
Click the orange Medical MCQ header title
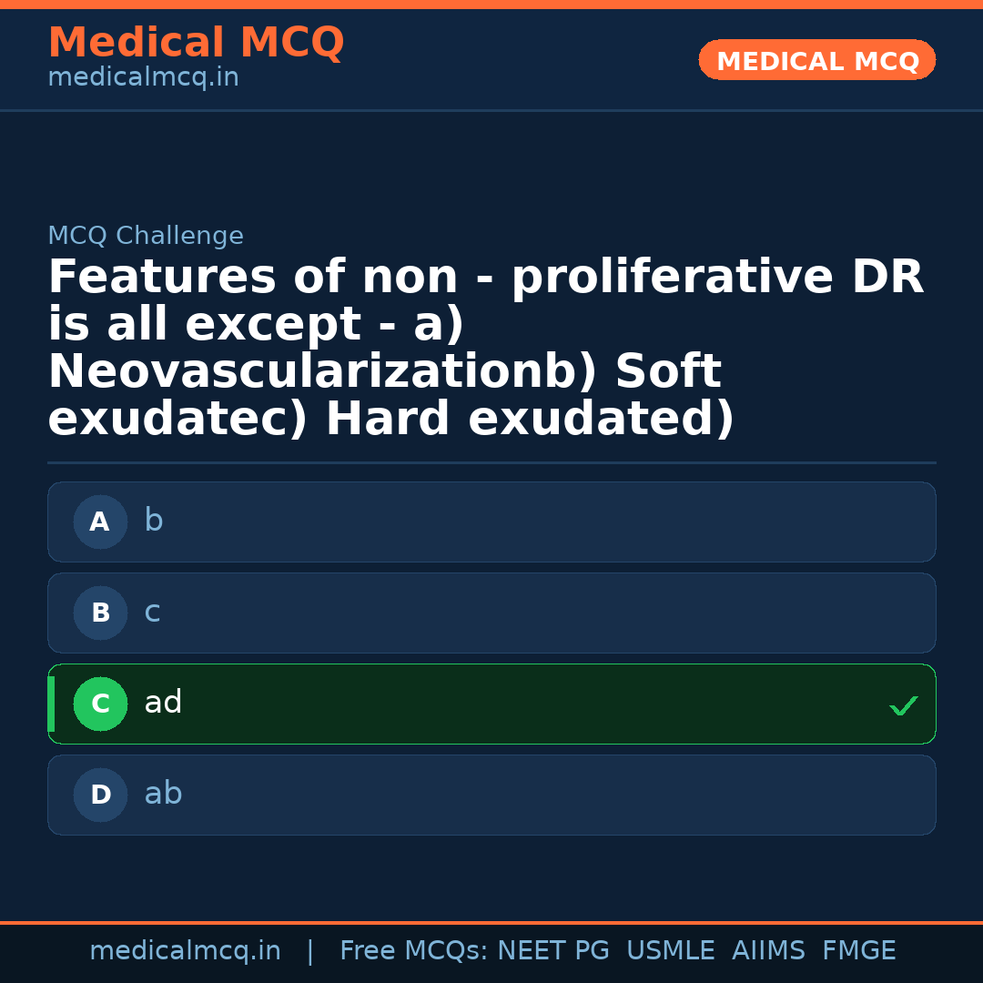coord(196,43)
